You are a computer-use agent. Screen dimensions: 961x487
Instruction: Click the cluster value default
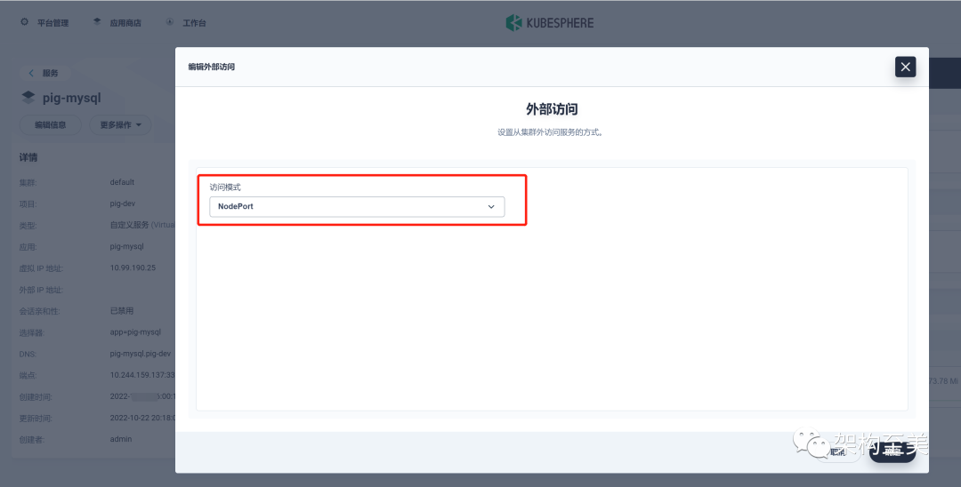point(122,182)
